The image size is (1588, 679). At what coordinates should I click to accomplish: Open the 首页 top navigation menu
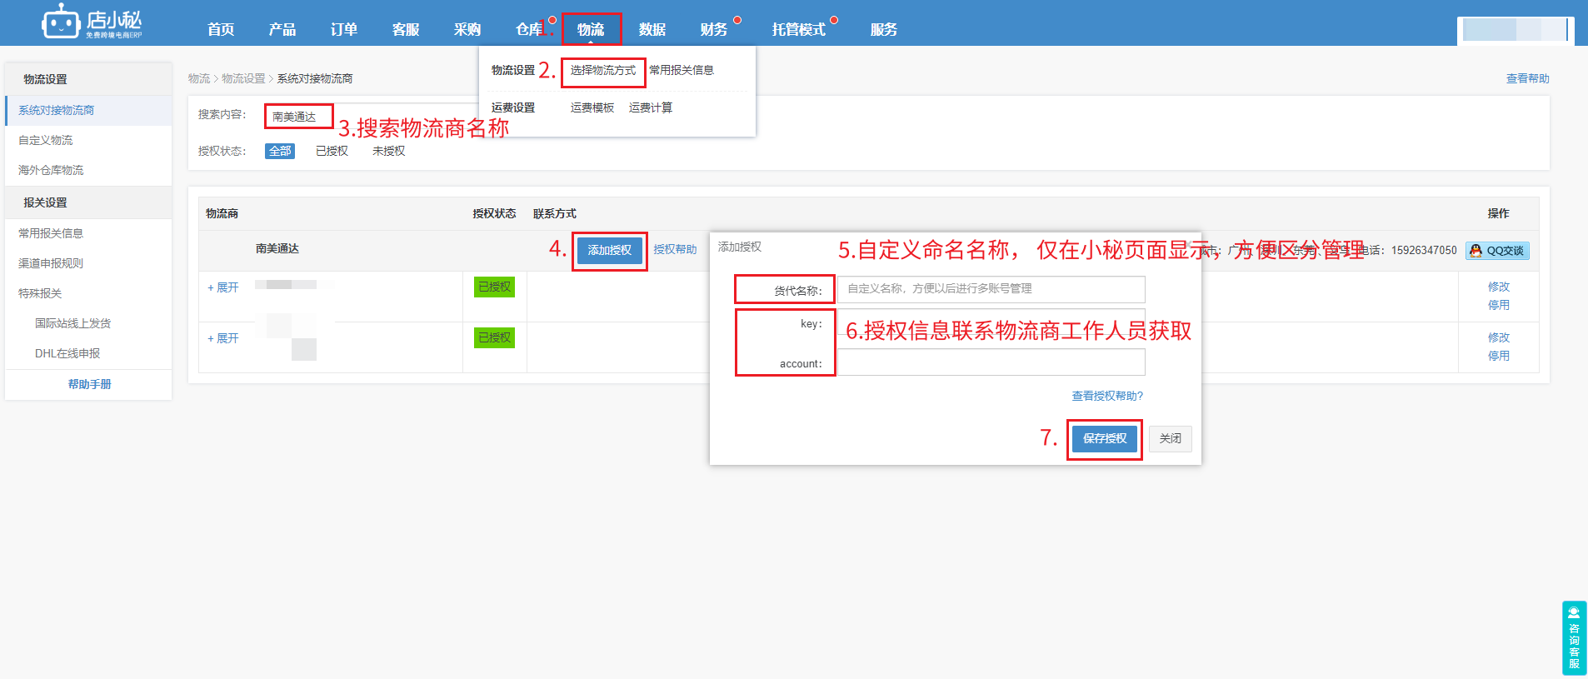click(x=221, y=29)
